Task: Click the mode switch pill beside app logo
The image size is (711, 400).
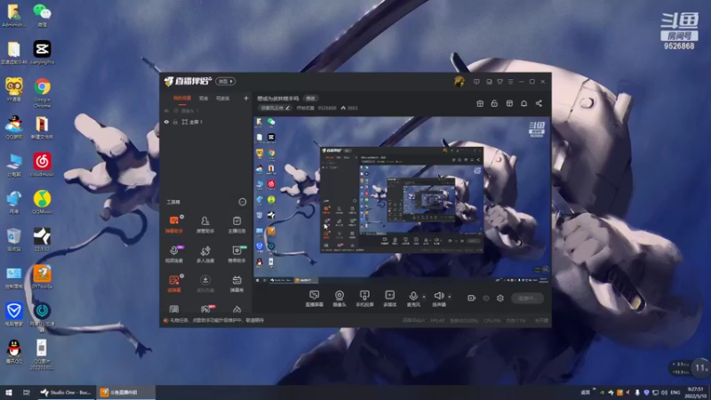Action: click(x=226, y=81)
